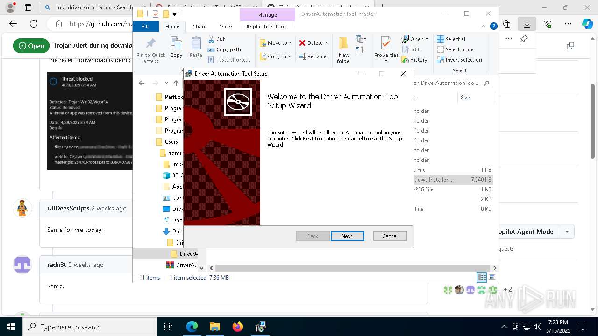
Task: Open the notification center icon
Action: click(583, 327)
